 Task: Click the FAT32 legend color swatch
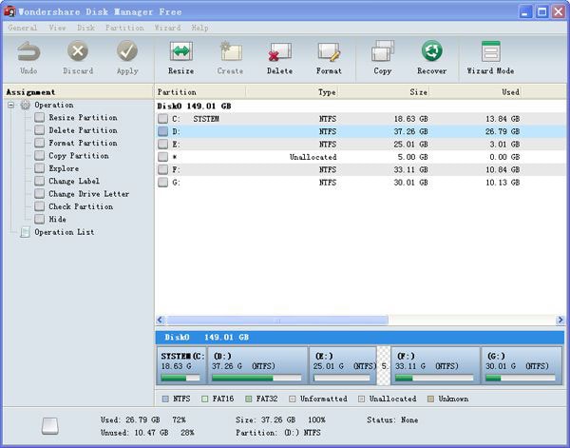click(249, 399)
